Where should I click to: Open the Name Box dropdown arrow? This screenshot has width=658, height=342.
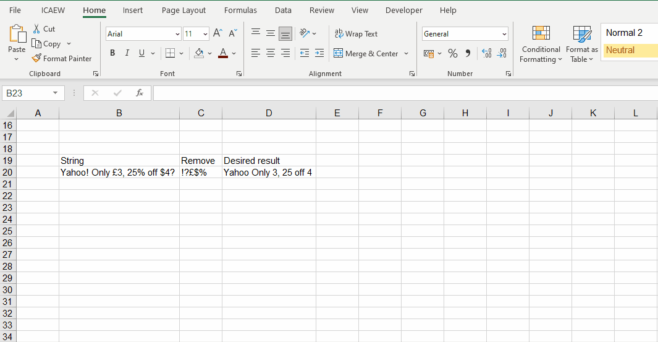56,93
